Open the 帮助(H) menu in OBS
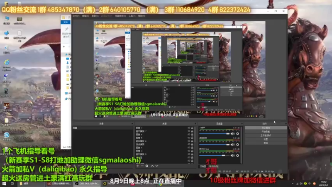The width and height of the screenshot is (332, 187). 142,16
